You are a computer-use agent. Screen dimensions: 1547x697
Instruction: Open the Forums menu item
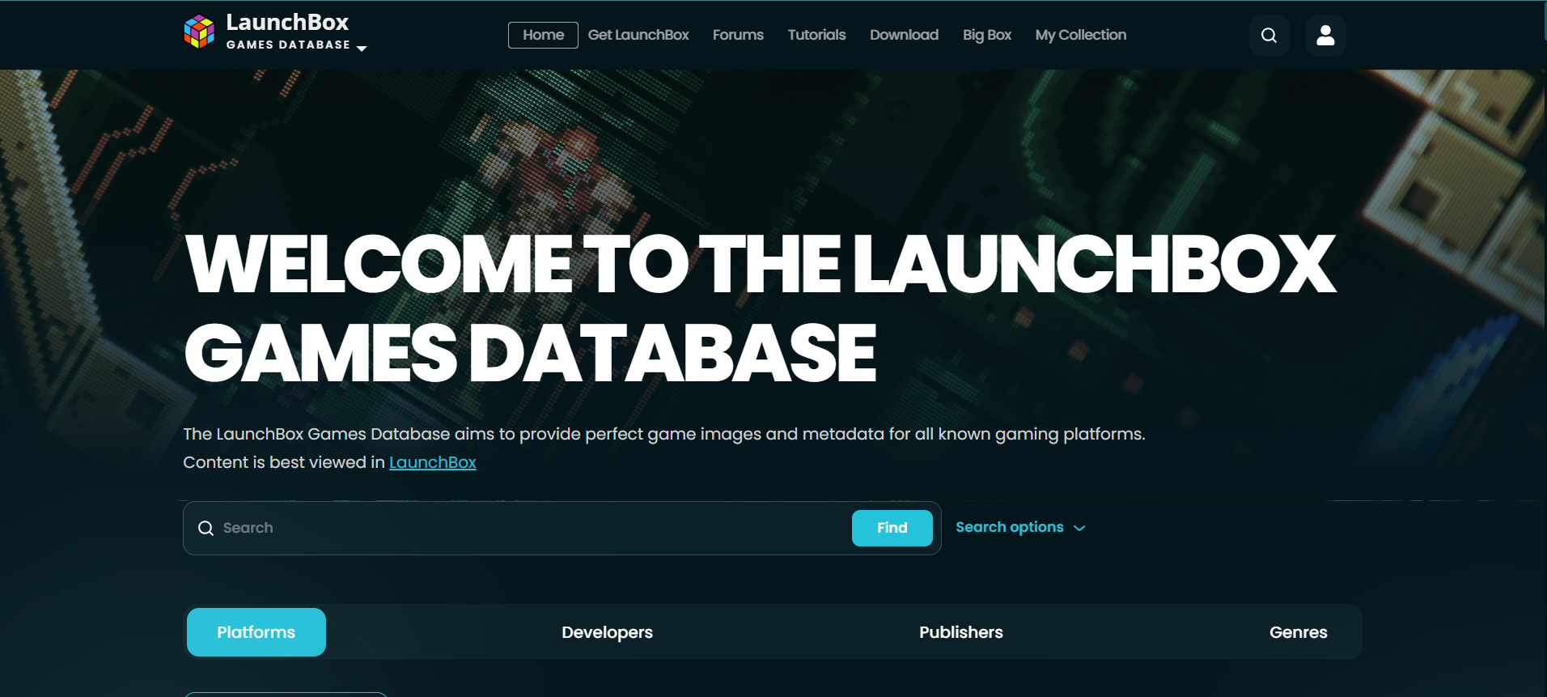coord(738,35)
